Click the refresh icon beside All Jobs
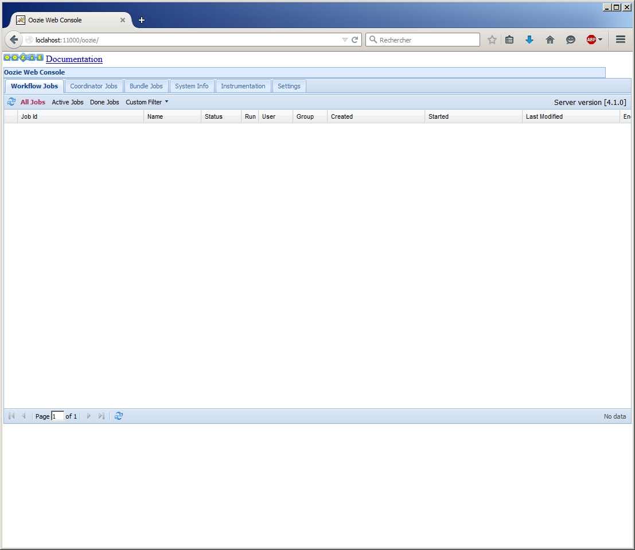Screen dimensions: 635x550 pos(11,102)
